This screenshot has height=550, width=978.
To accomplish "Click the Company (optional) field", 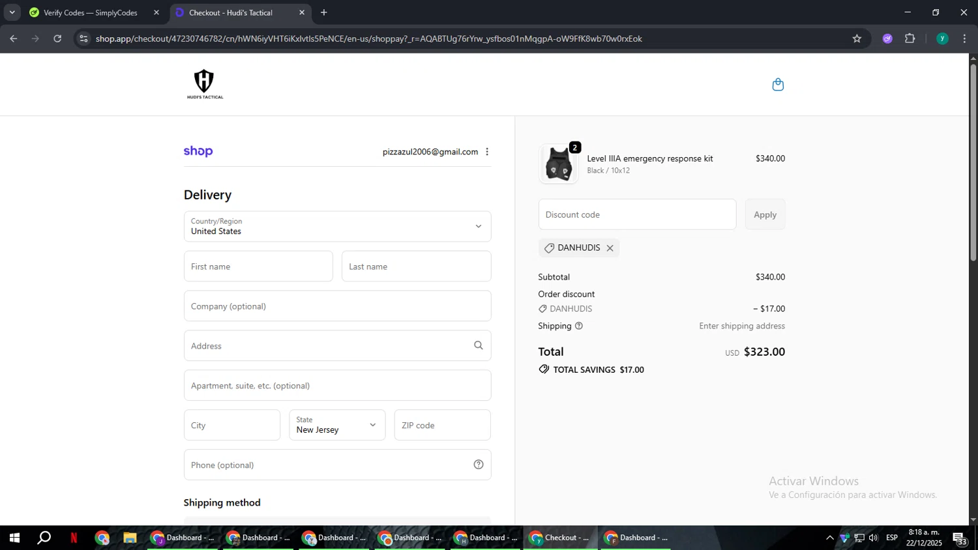I will tap(337, 306).
